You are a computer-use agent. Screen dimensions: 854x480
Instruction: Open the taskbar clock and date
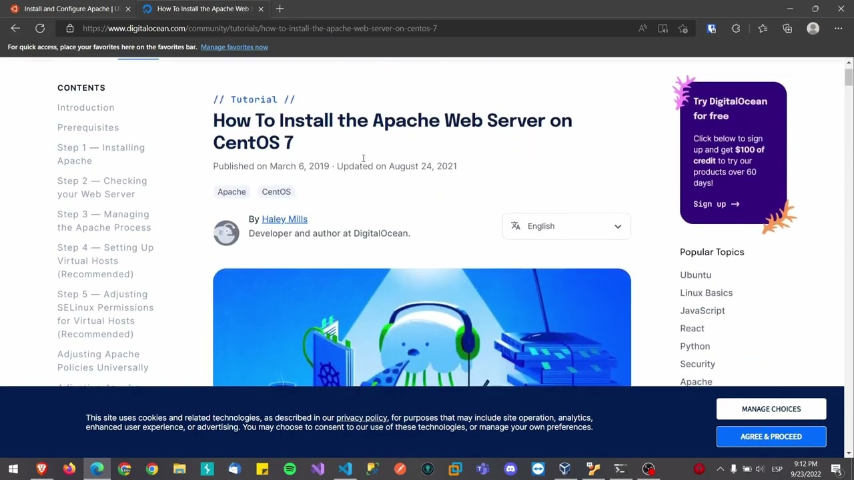point(806,469)
